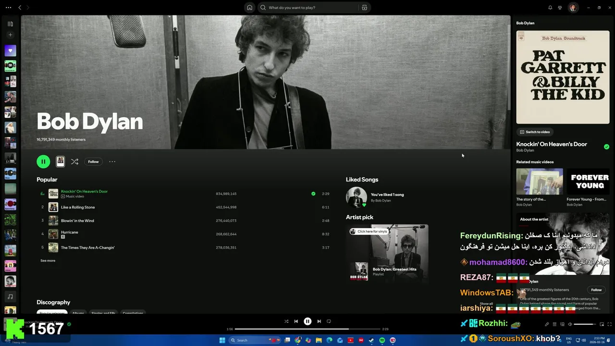Click the artist mix preview thumbnail beside pause

[60, 161]
